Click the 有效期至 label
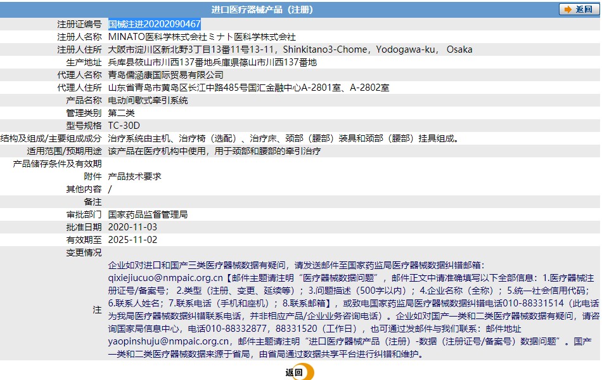This screenshot has width=602, height=380. point(84,240)
